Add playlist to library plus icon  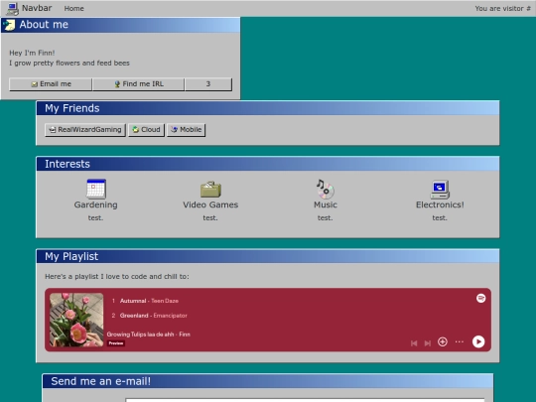click(443, 341)
